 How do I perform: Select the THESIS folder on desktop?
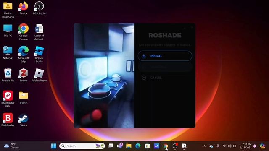click(x=24, y=98)
